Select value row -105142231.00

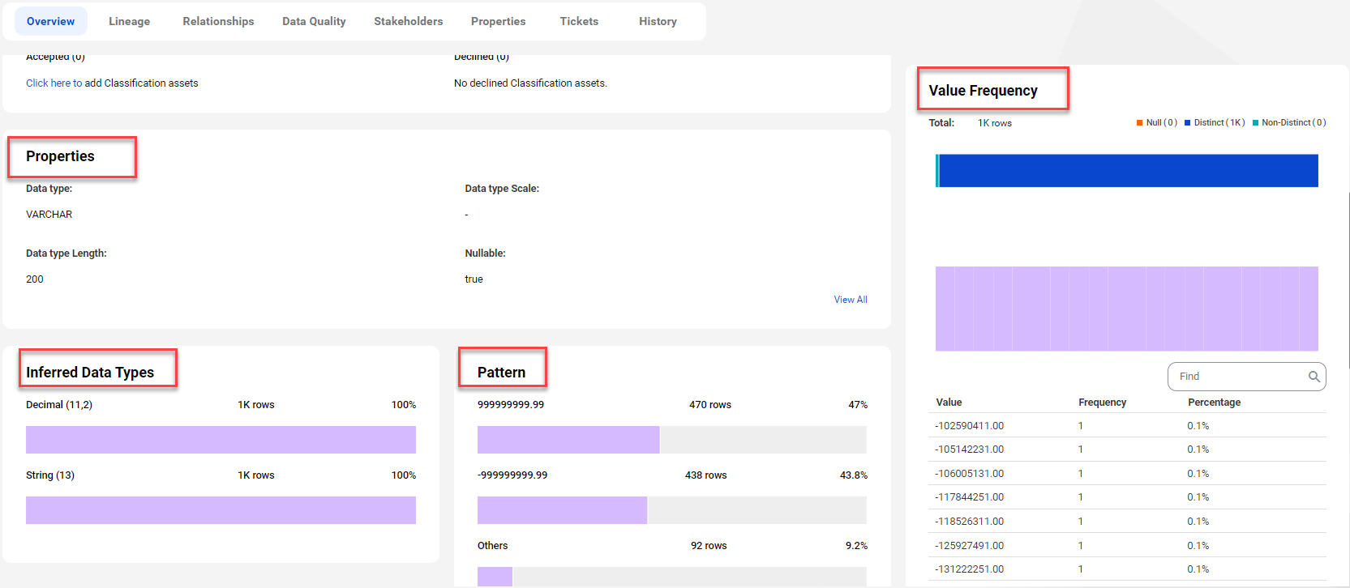click(1127, 450)
